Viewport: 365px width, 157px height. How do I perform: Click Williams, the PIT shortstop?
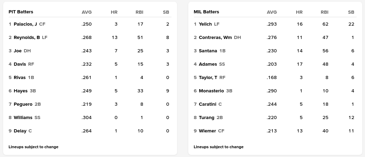point(23,118)
